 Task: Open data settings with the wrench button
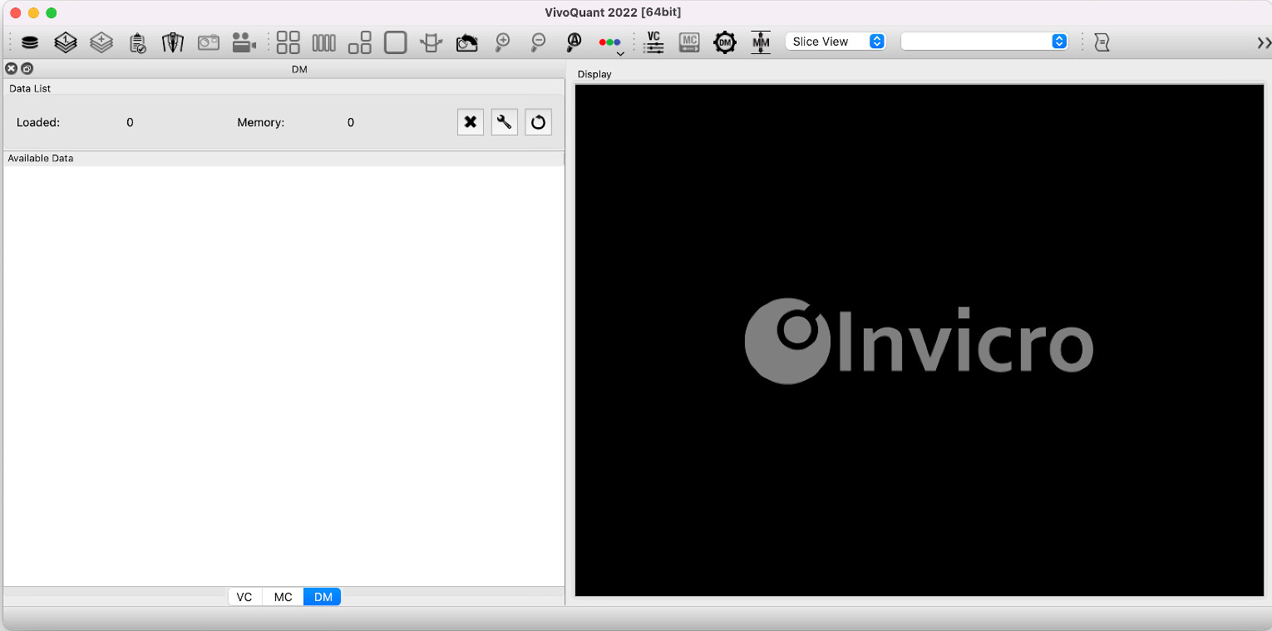[x=504, y=121]
